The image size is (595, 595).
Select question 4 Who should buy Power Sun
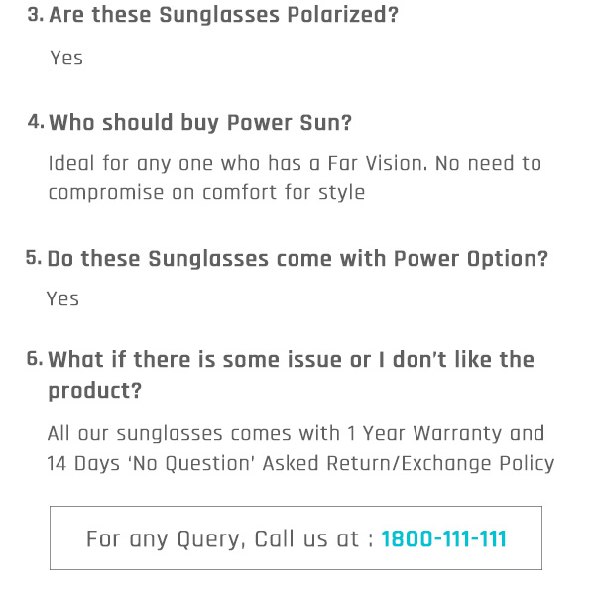[x=200, y=123]
